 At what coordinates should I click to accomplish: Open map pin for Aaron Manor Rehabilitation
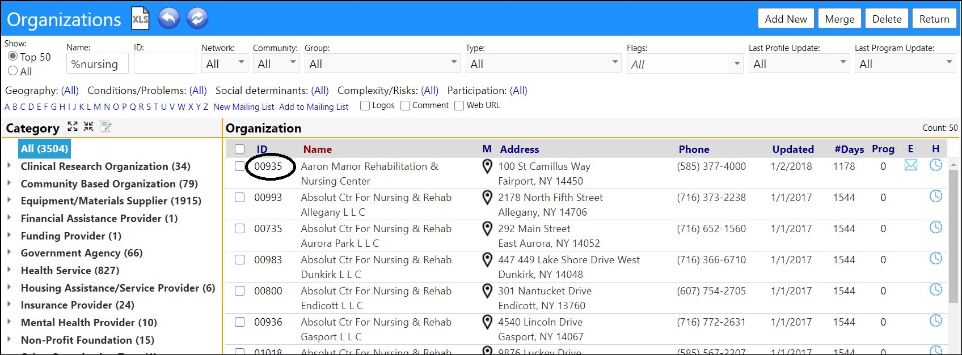(487, 166)
